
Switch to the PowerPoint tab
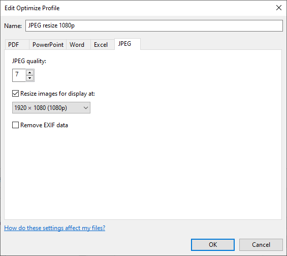(x=48, y=45)
